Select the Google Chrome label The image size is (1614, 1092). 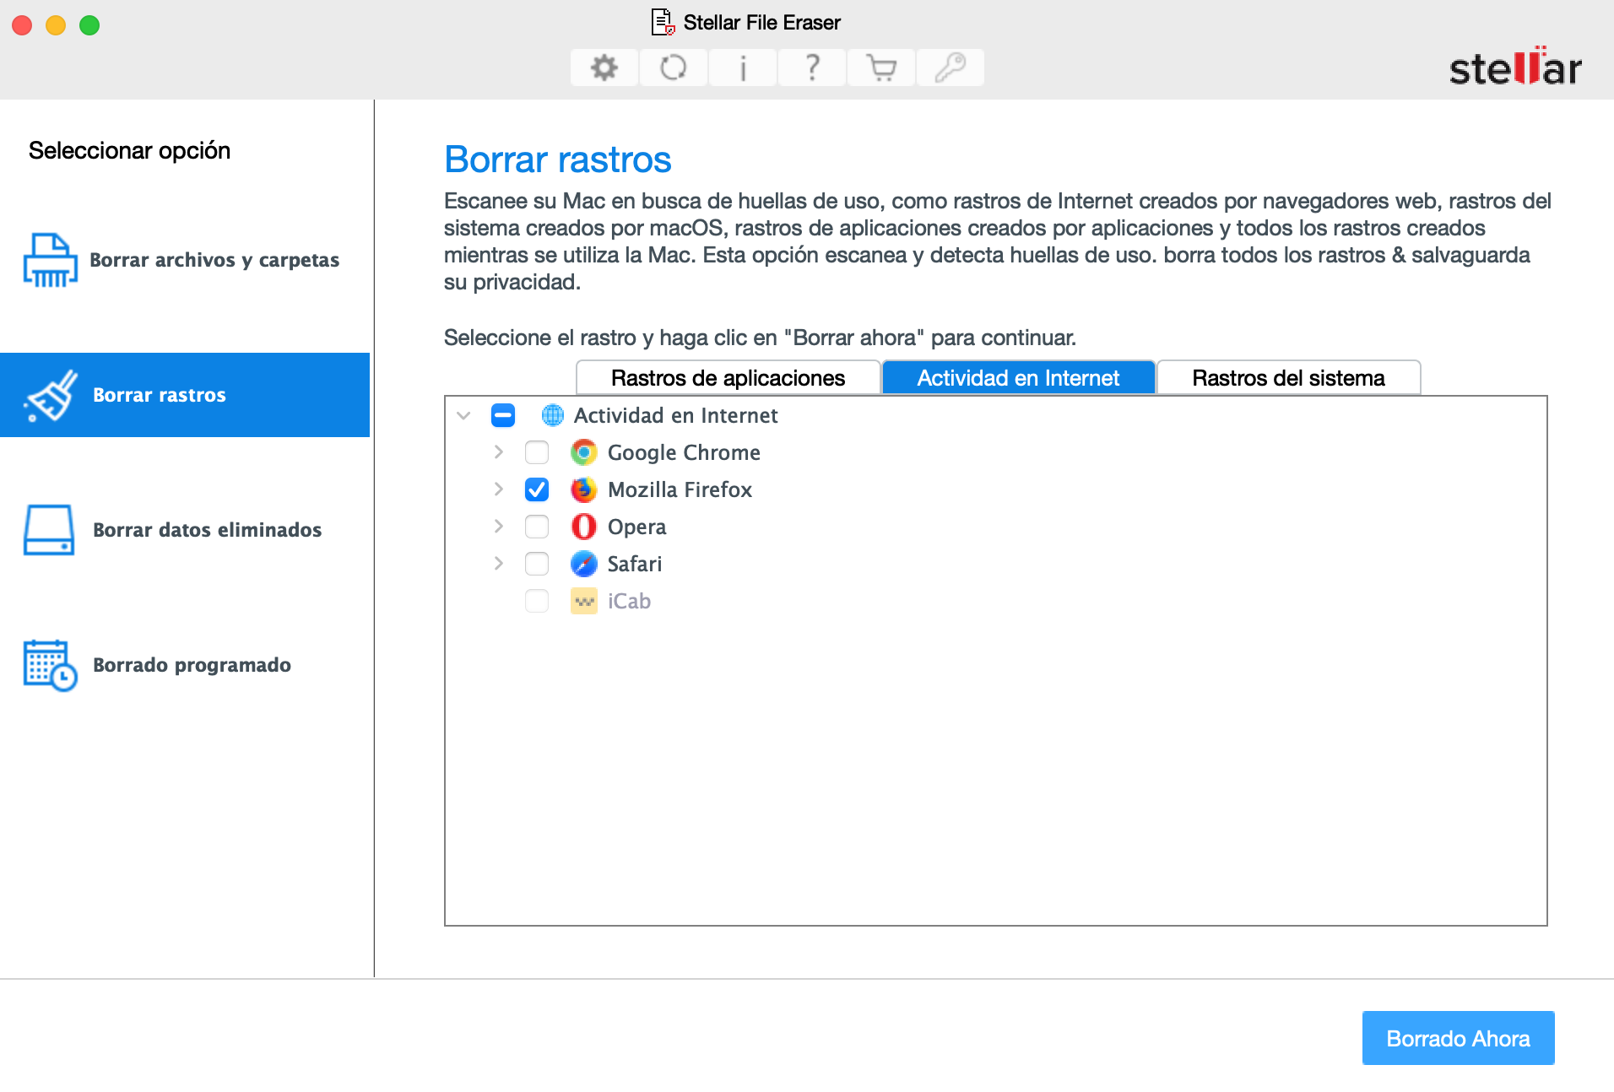(684, 452)
